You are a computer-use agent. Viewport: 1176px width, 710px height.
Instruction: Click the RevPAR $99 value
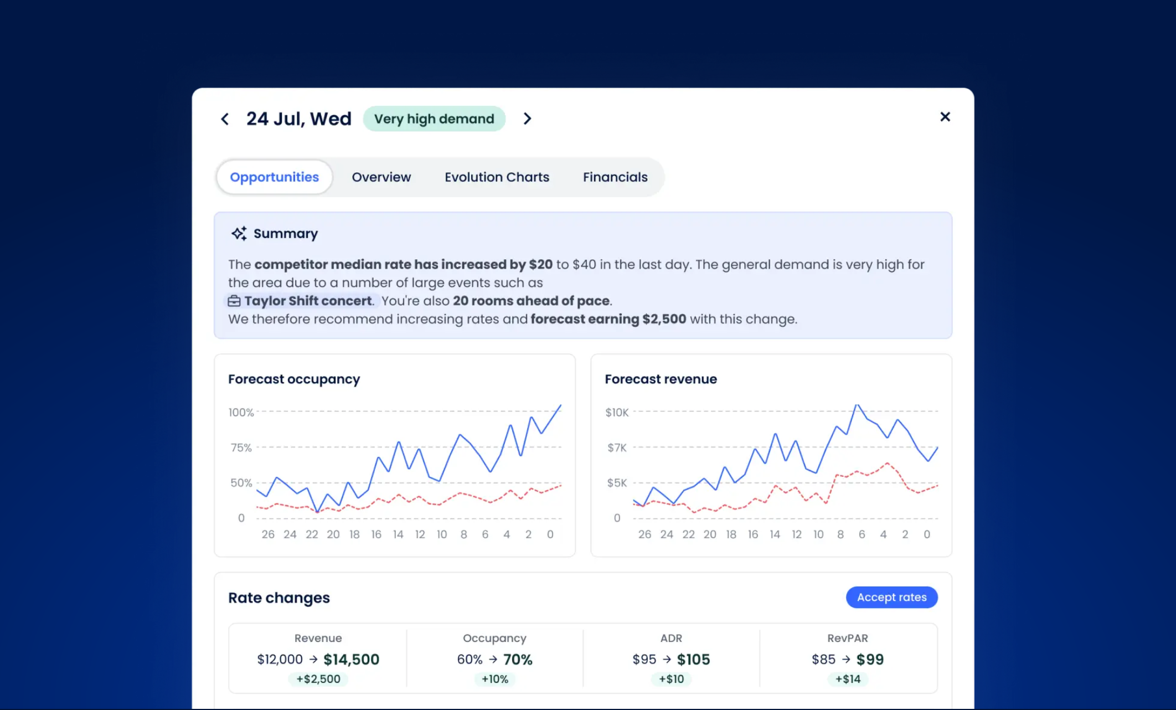click(x=870, y=660)
